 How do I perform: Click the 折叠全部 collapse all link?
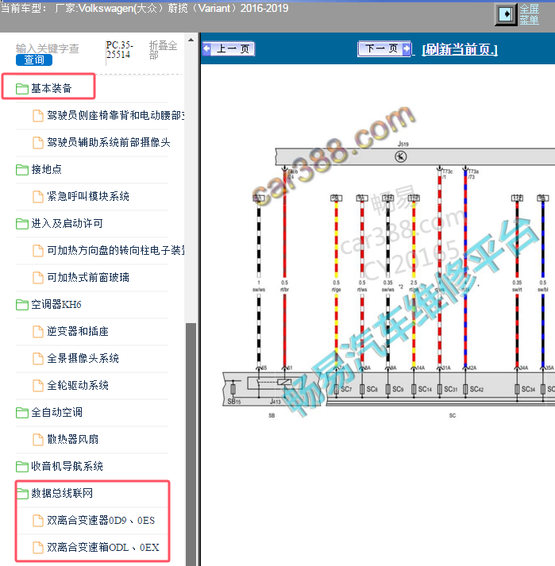[163, 50]
